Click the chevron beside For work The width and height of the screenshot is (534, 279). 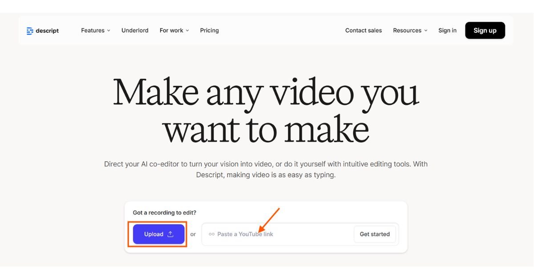point(187,31)
